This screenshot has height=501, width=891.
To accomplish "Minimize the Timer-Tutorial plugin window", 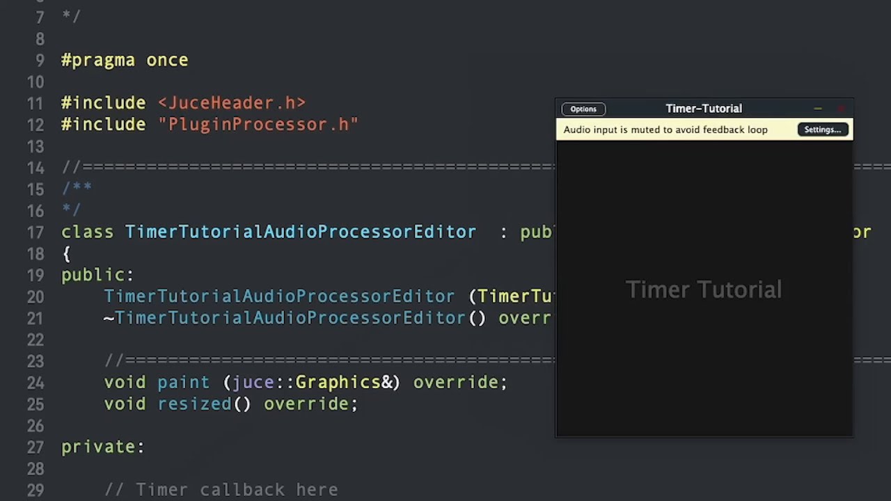I will 818,109.
